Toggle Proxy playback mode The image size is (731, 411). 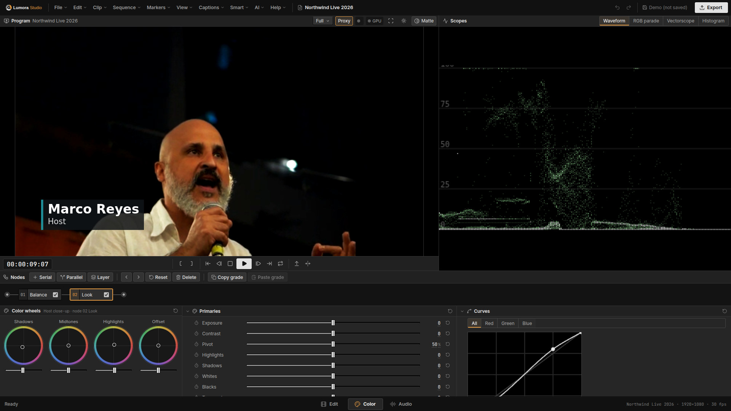[x=344, y=21]
